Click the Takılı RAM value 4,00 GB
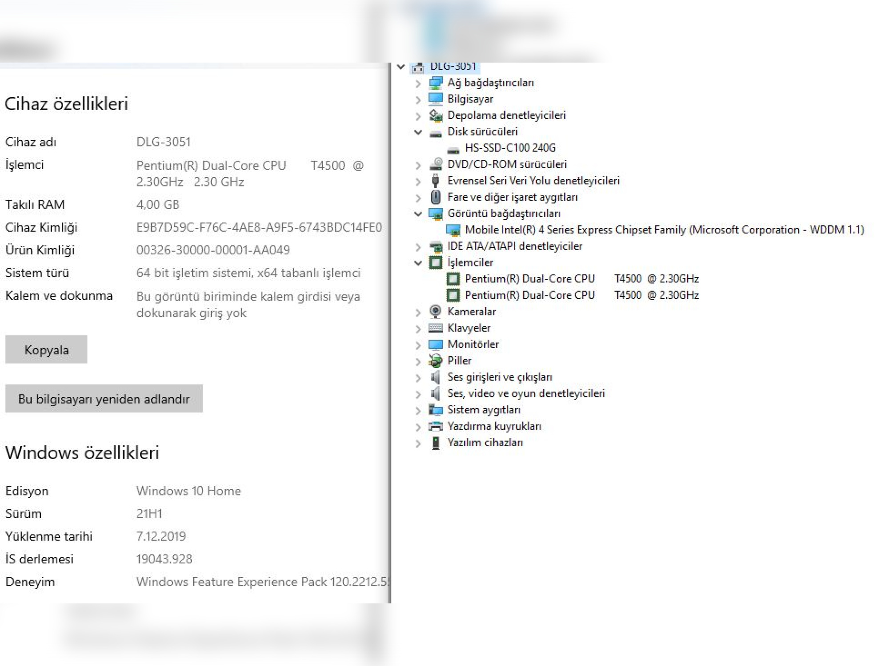Screen dimensions: 889x666 pos(158,205)
